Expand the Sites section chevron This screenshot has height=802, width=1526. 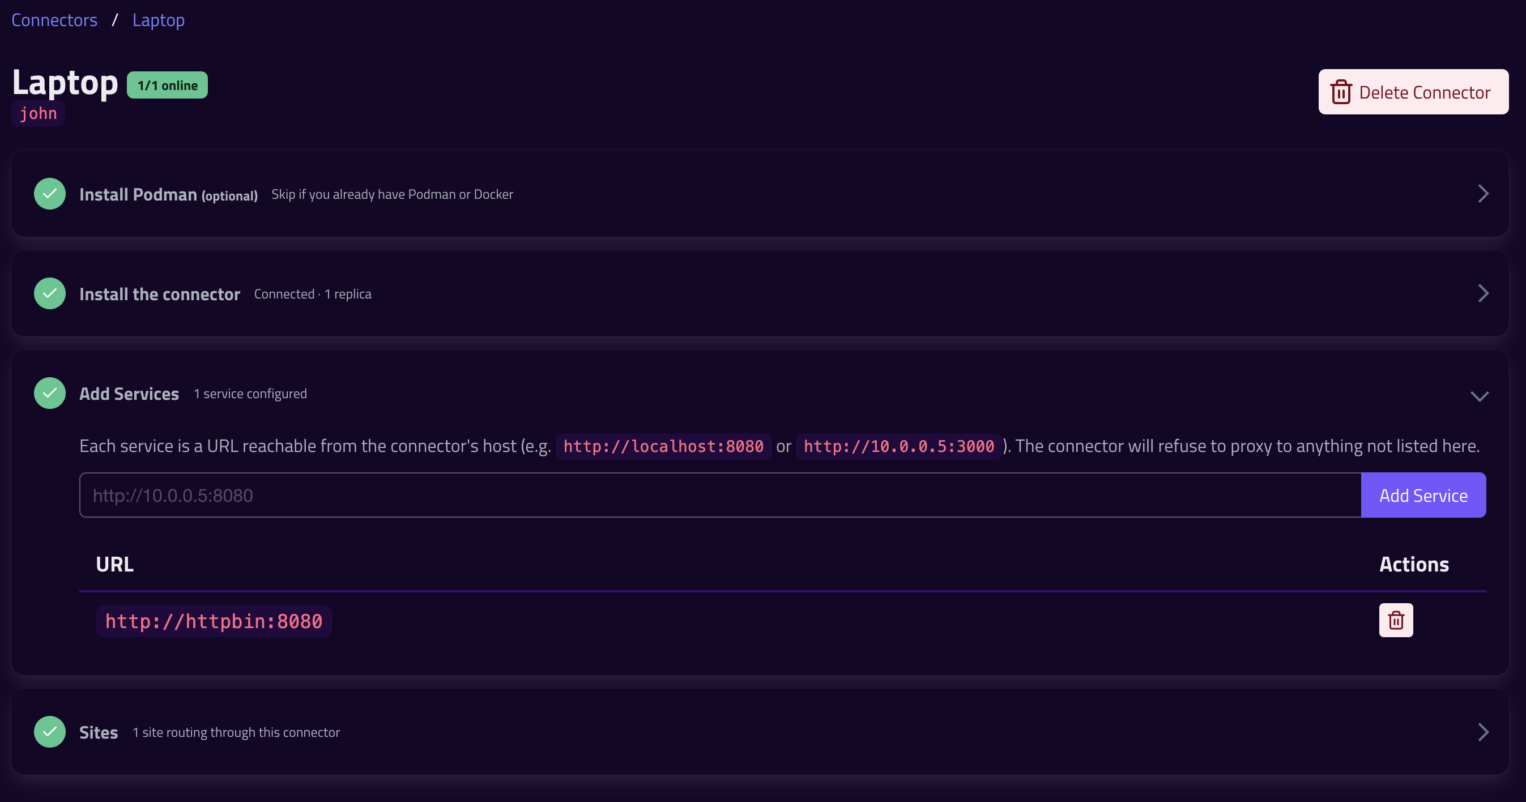[x=1483, y=732]
